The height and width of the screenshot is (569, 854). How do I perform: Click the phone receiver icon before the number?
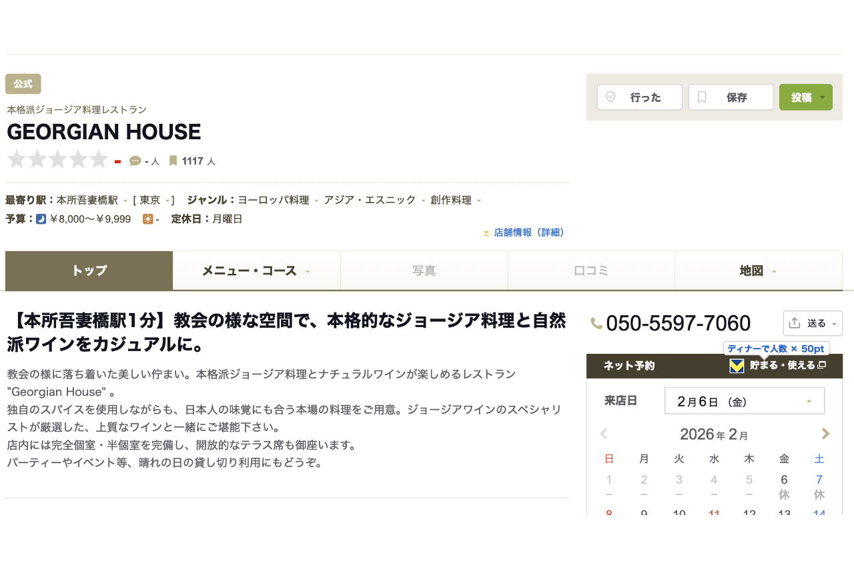point(596,322)
